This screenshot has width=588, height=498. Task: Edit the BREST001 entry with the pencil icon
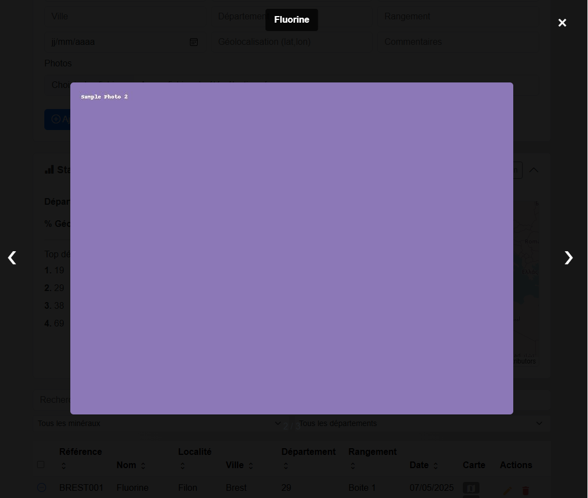[x=507, y=490]
